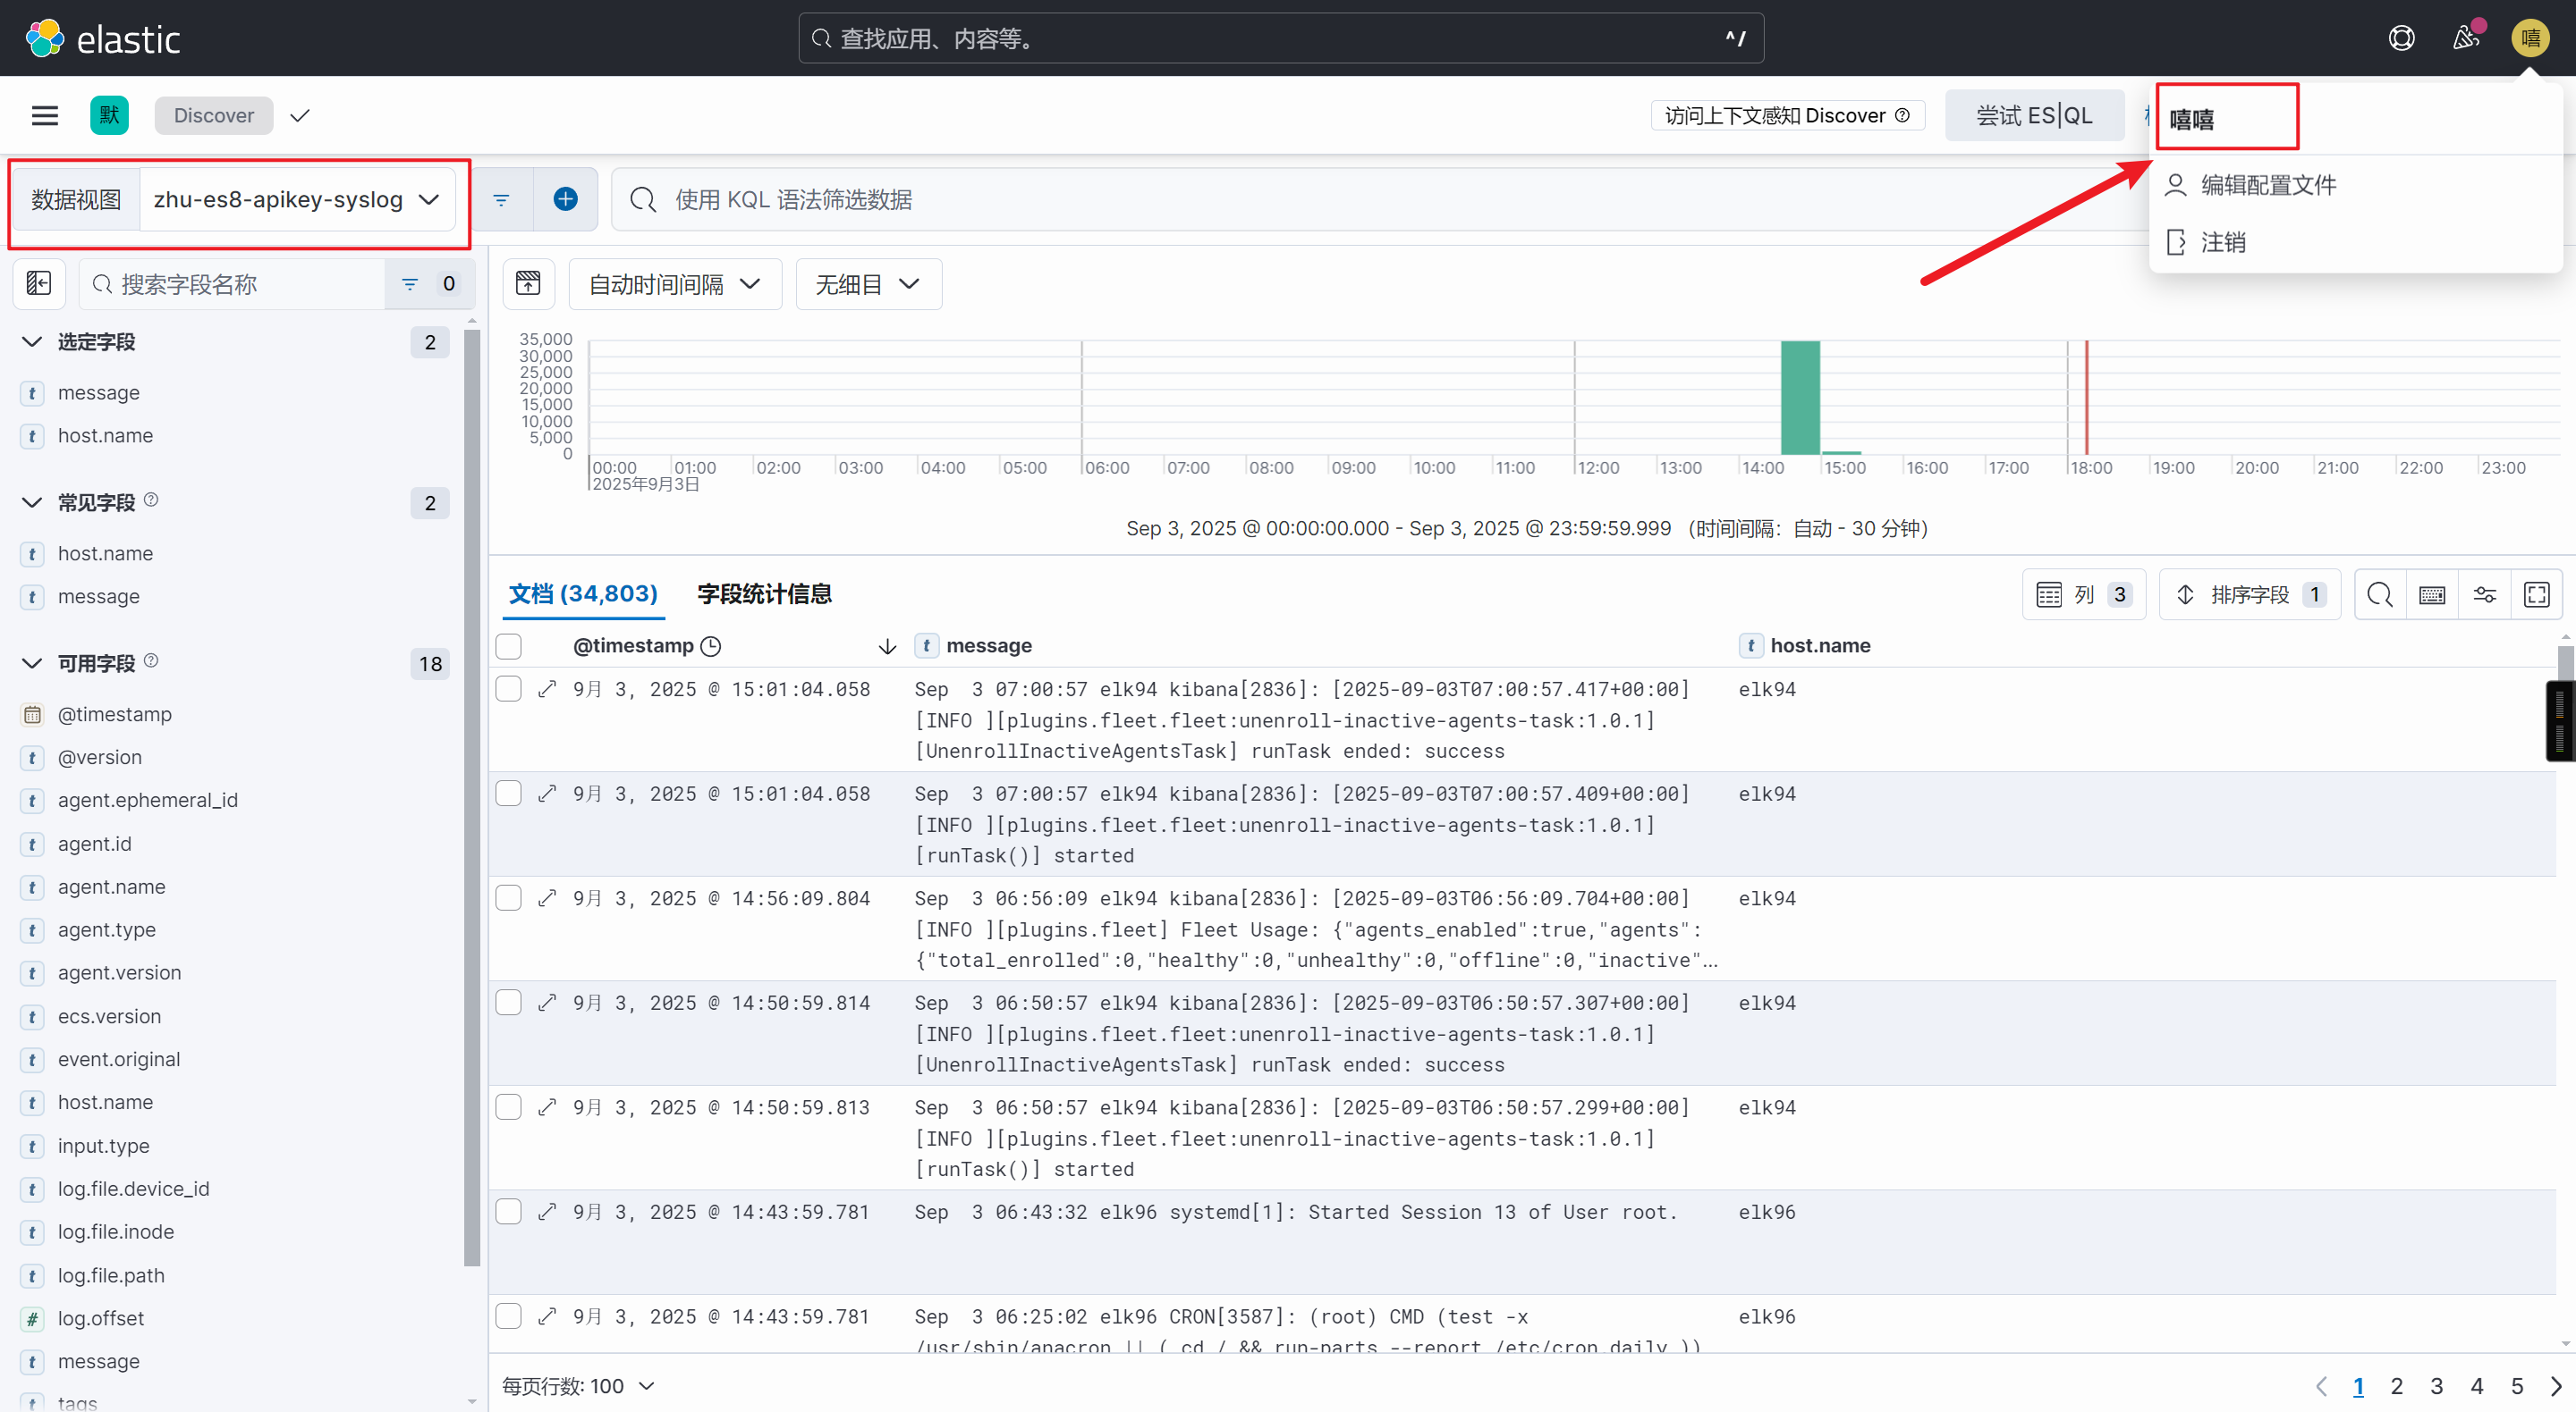Click the 尝试 ES|QL button
The image size is (2576, 1412).
[2034, 115]
